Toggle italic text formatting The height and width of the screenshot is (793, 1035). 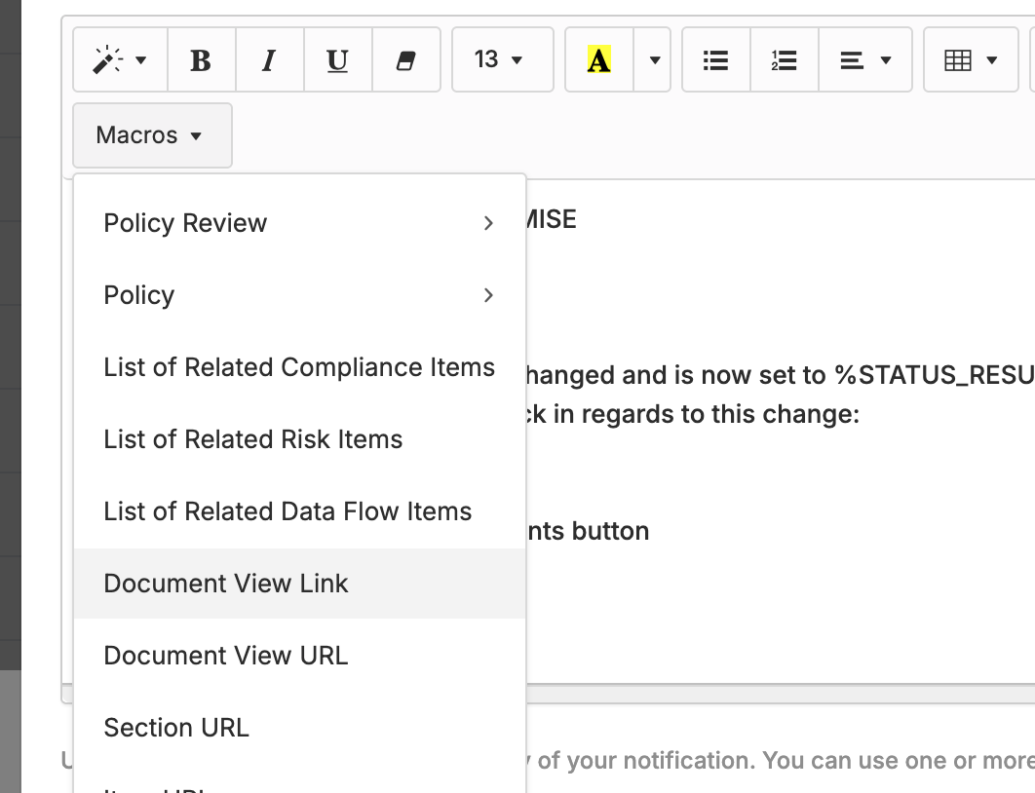click(269, 60)
